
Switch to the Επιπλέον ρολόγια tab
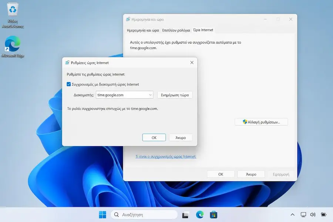pos(176,30)
